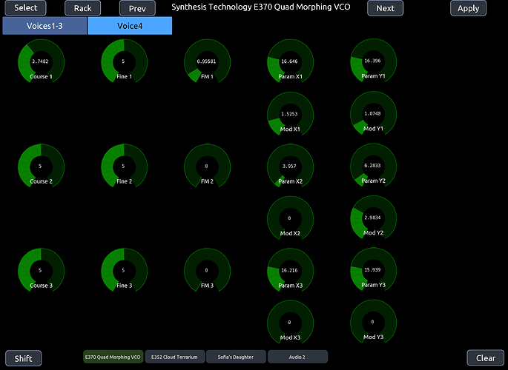The image size is (508, 370).
Task: Go to the Next module
Action: (x=385, y=8)
